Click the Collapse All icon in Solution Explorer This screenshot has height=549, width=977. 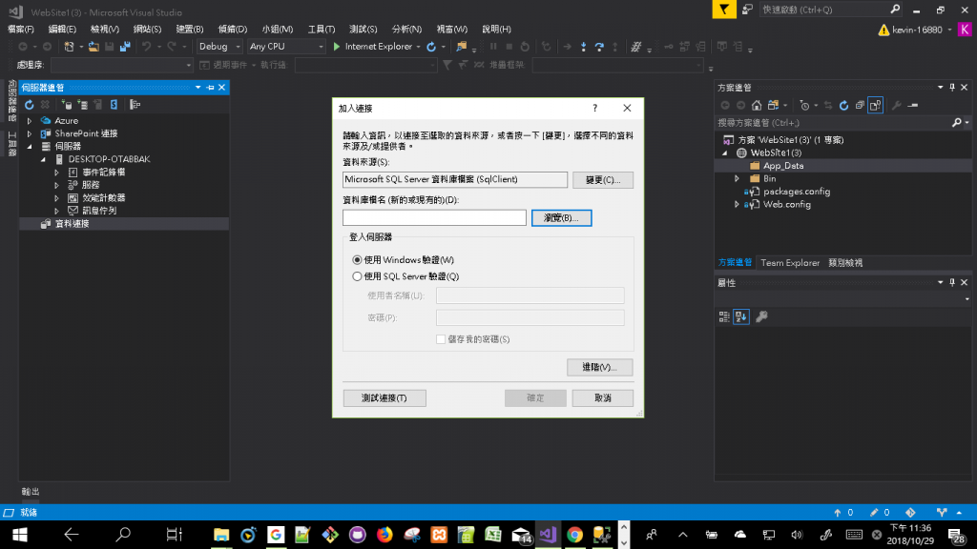pos(860,105)
